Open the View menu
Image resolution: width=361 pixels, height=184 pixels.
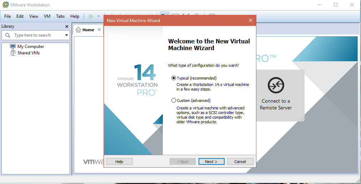point(34,16)
